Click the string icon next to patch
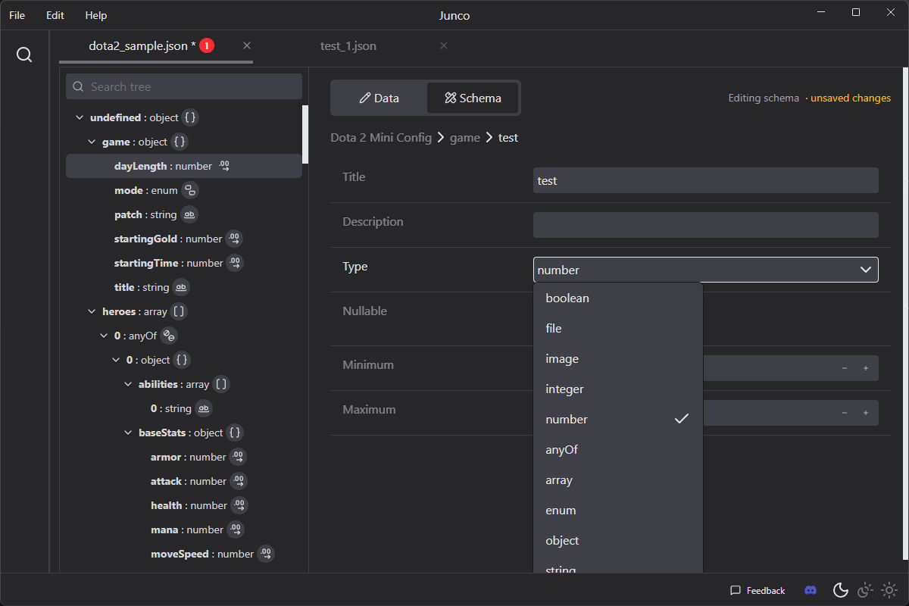Image resolution: width=909 pixels, height=606 pixels. [x=189, y=214]
